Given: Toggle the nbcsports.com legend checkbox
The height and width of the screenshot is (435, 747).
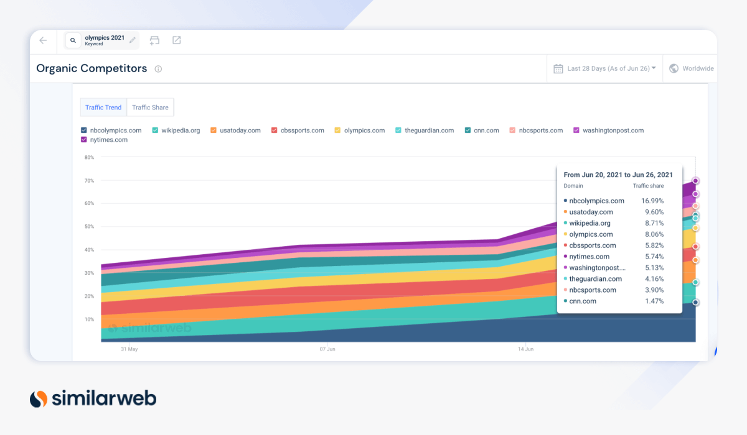Looking at the screenshot, I should pyautogui.click(x=512, y=130).
